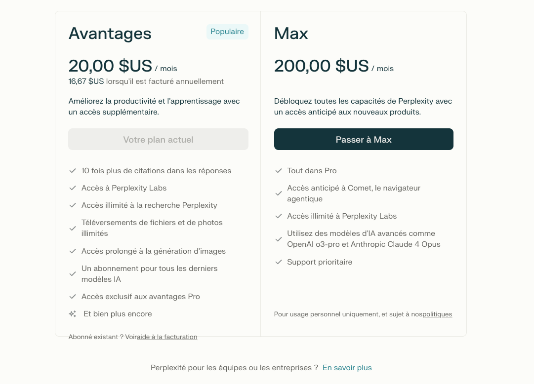Click the Votre plan actuel button
Screen dimensions: 534x384
point(159,139)
